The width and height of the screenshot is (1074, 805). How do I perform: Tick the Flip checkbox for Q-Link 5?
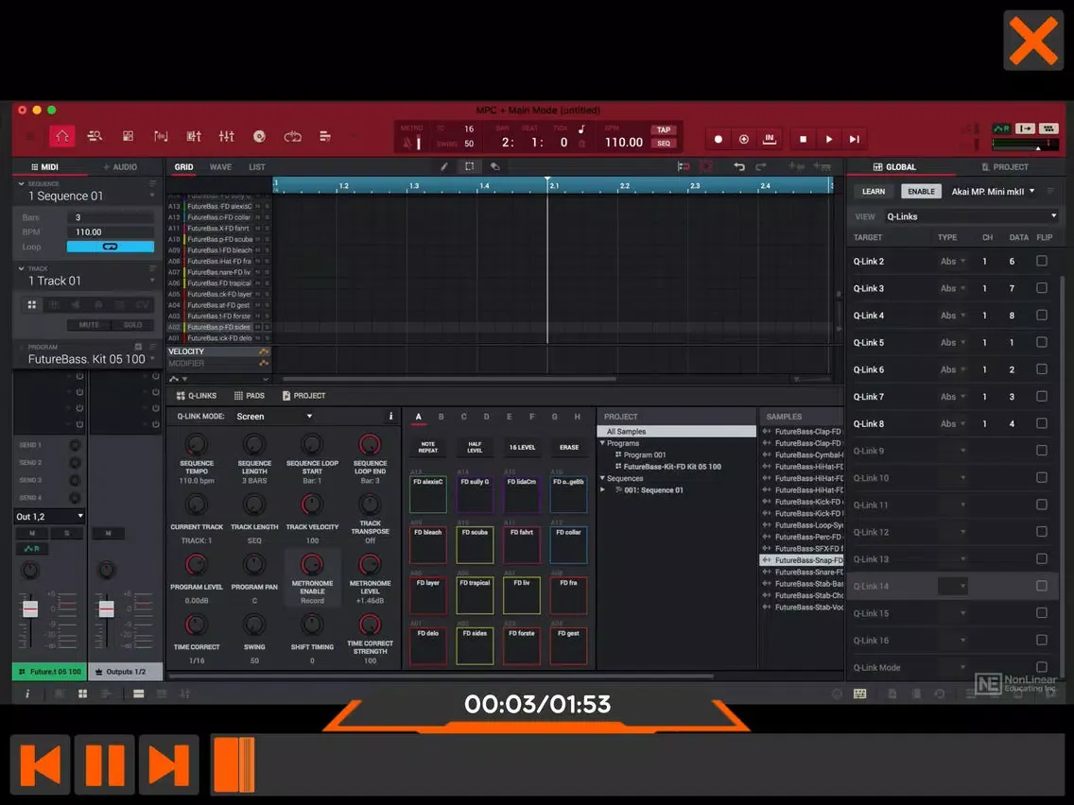coord(1042,342)
